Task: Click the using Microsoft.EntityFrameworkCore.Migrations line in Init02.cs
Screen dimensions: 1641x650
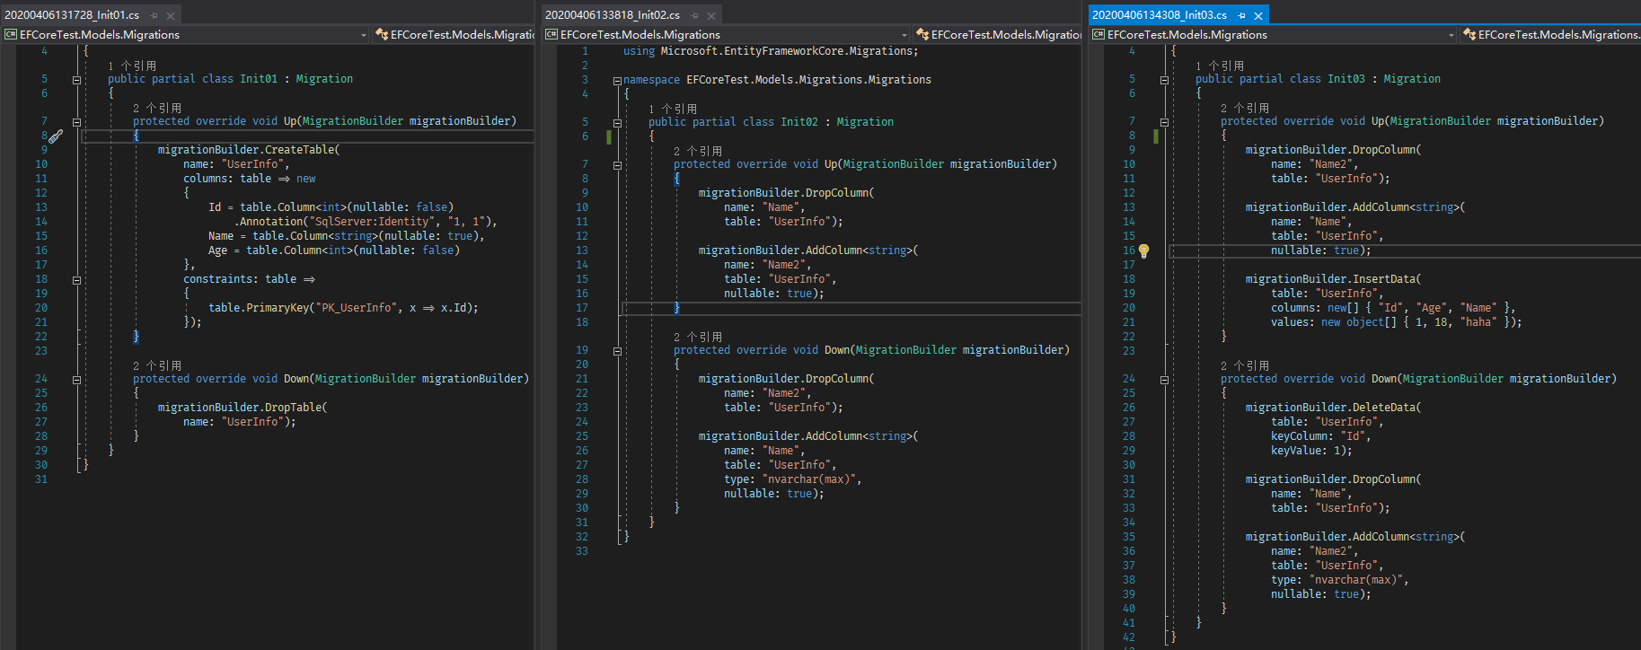Action: point(771,51)
